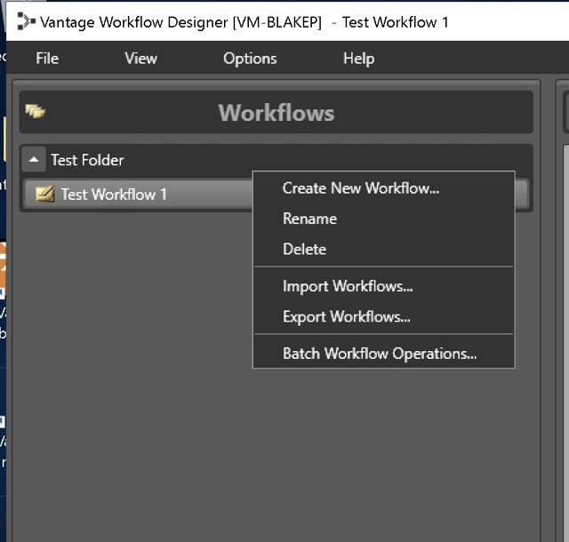Open the Options menu

tap(250, 59)
